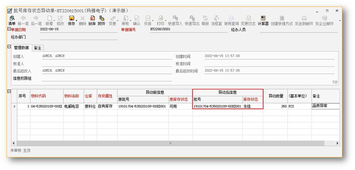Switch to the 管理数据 tab
Viewport: 355px width, 170px height.
click(x=21, y=48)
